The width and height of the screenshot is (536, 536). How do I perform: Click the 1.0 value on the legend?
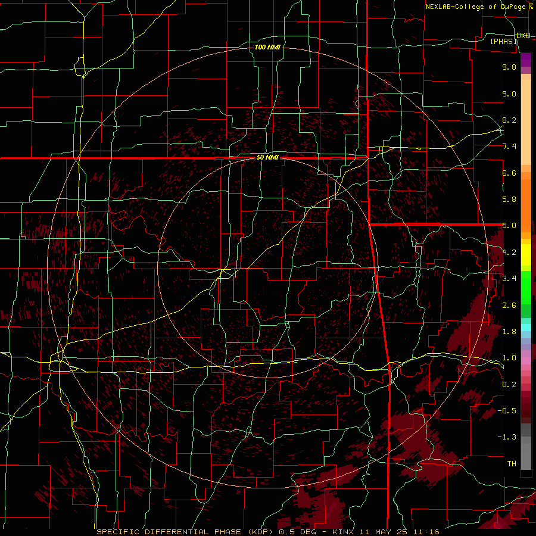tap(509, 358)
